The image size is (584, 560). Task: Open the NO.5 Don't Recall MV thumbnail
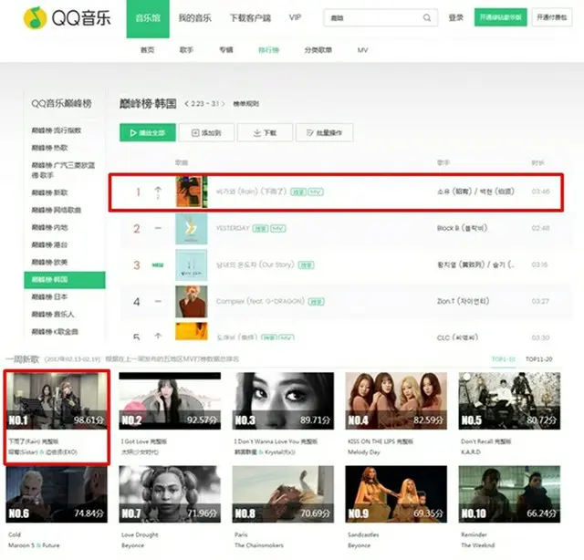509,401
